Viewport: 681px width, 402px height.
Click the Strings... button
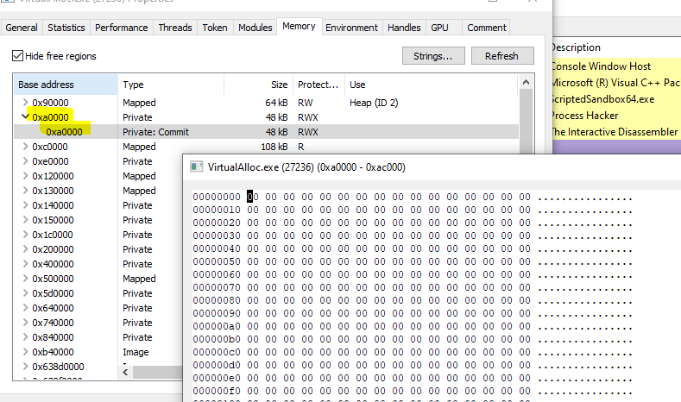[433, 56]
